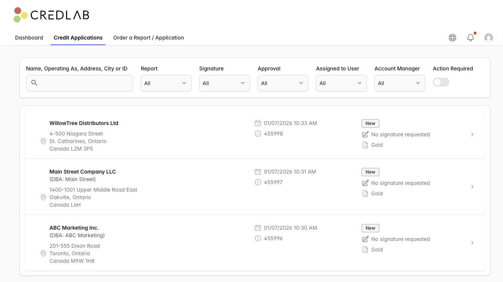Screen dimensions: 503x282
Task: Open the Report filter dropdown
Action: coord(166,83)
